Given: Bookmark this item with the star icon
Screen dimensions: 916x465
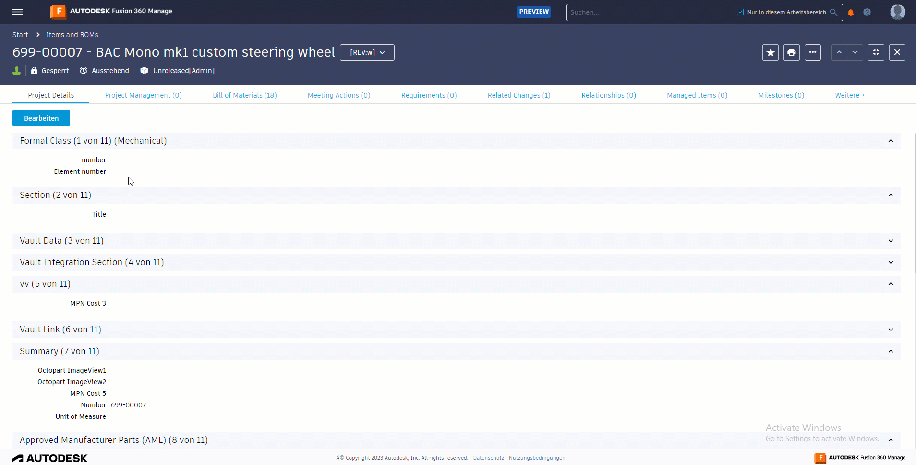Looking at the screenshot, I should [x=771, y=52].
